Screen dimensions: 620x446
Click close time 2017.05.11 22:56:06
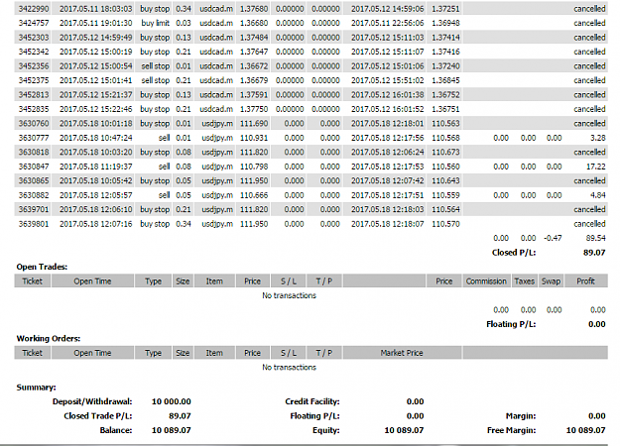pyautogui.click(x=387, y=23)
